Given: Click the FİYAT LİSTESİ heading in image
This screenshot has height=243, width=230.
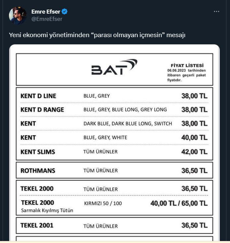Looking at the screenshot, I should tap(187, 65).
